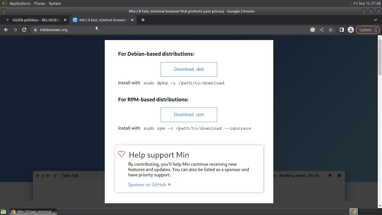This screenshot has height=215, width=382.
Task: Click the Update button in Chrome toolbar
Action: (365, 30)
